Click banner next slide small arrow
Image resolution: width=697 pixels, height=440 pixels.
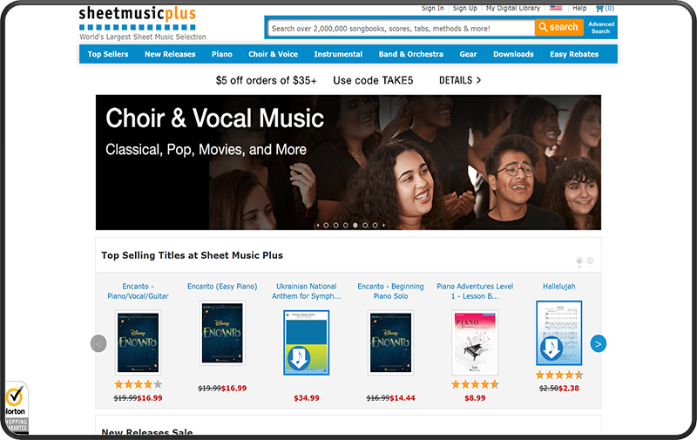(x=383, y=226)
